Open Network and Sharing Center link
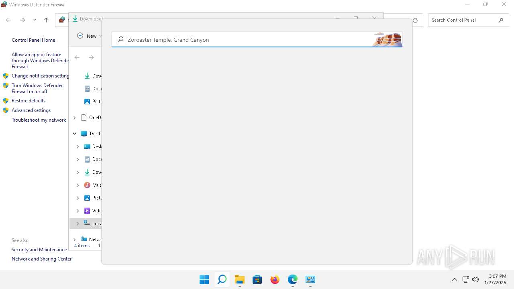 click(42, 259)
